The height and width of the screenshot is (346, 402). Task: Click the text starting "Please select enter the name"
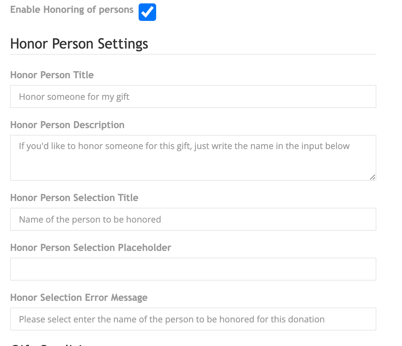click(172, 319)
